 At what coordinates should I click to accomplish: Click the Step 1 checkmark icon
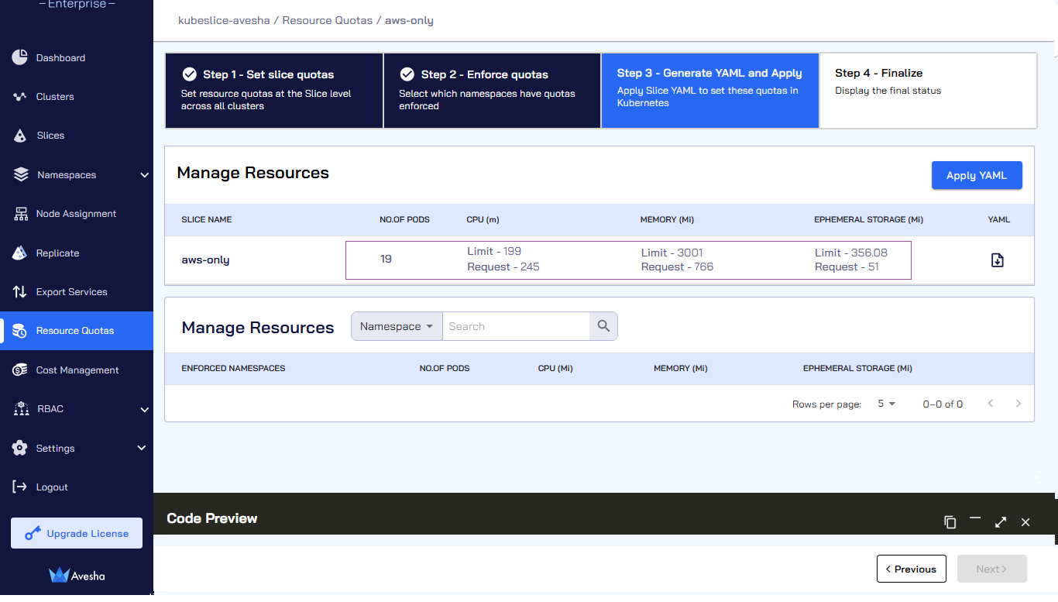coord(189,74)
